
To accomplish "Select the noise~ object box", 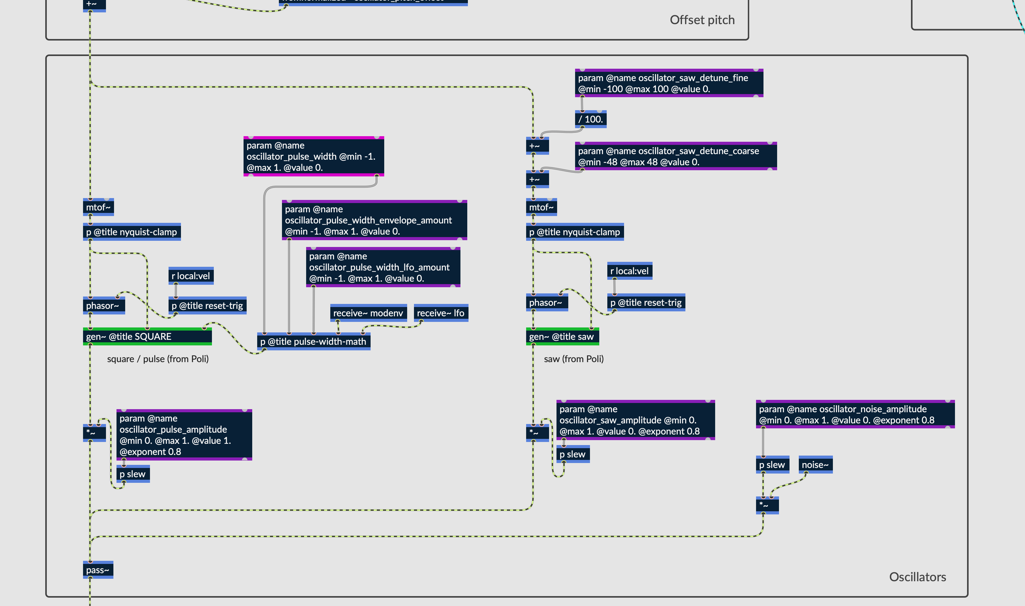I will coord(815,465).
